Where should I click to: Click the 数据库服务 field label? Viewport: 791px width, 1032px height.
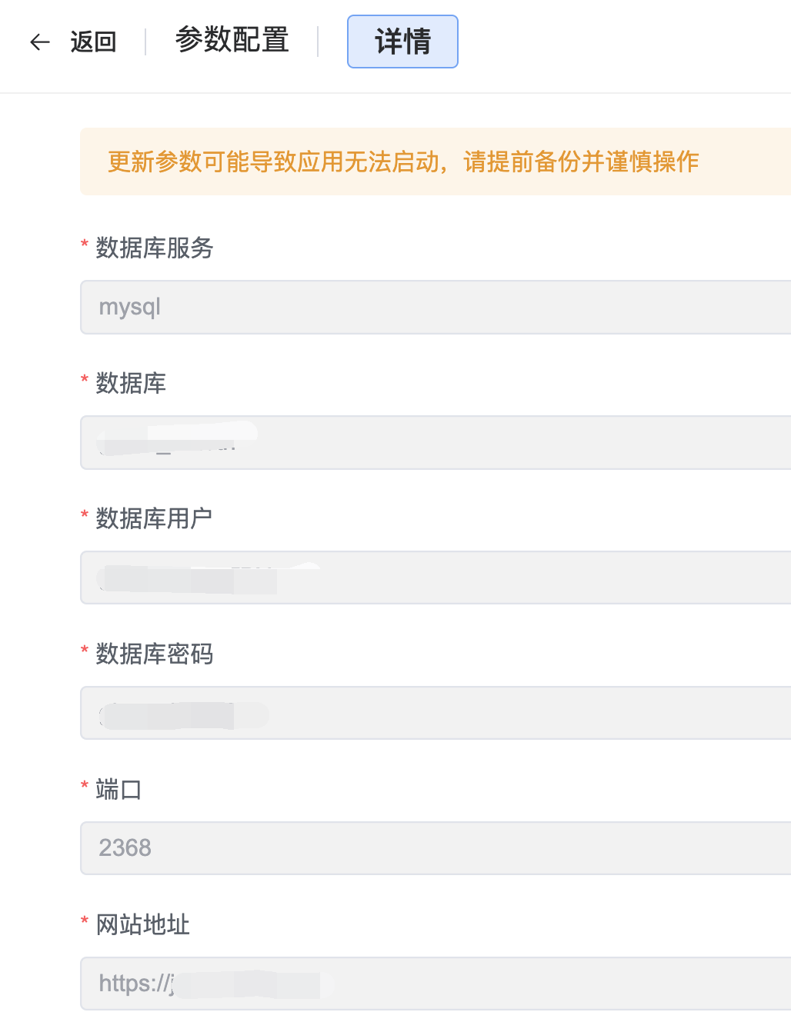coord(154,248)
